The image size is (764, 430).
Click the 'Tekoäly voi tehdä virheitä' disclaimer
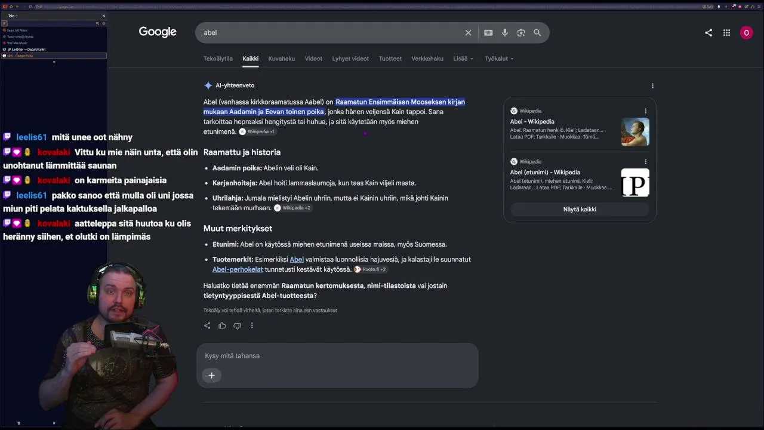pos(270,311)
